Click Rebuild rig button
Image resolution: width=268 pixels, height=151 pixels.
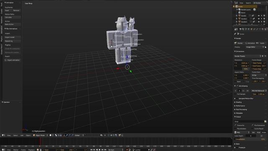click(x=13, y=41)
